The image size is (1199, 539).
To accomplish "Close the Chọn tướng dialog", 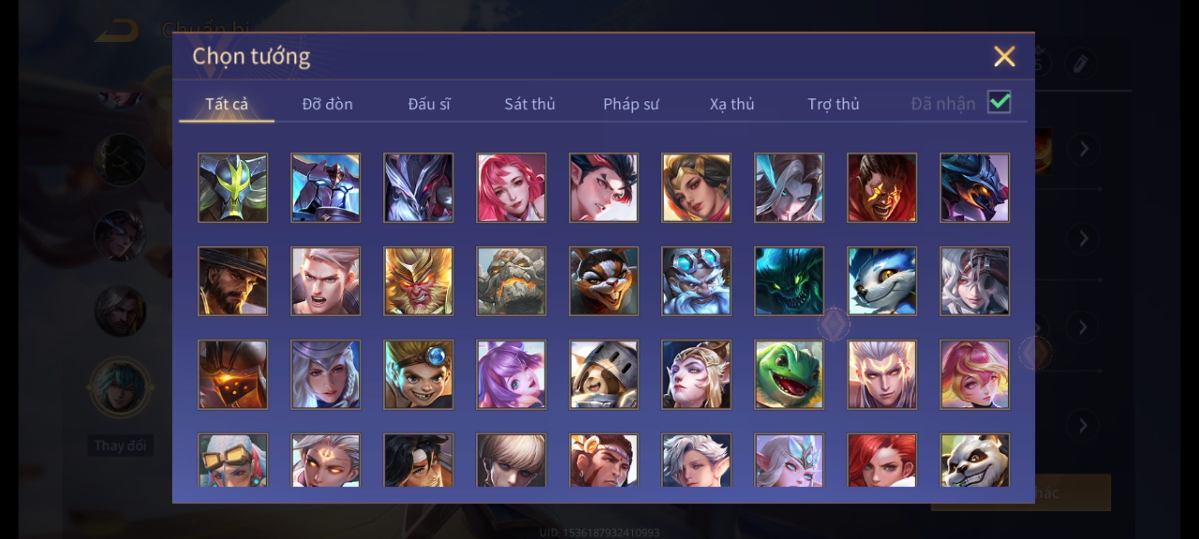I will tap(1004, 56).
